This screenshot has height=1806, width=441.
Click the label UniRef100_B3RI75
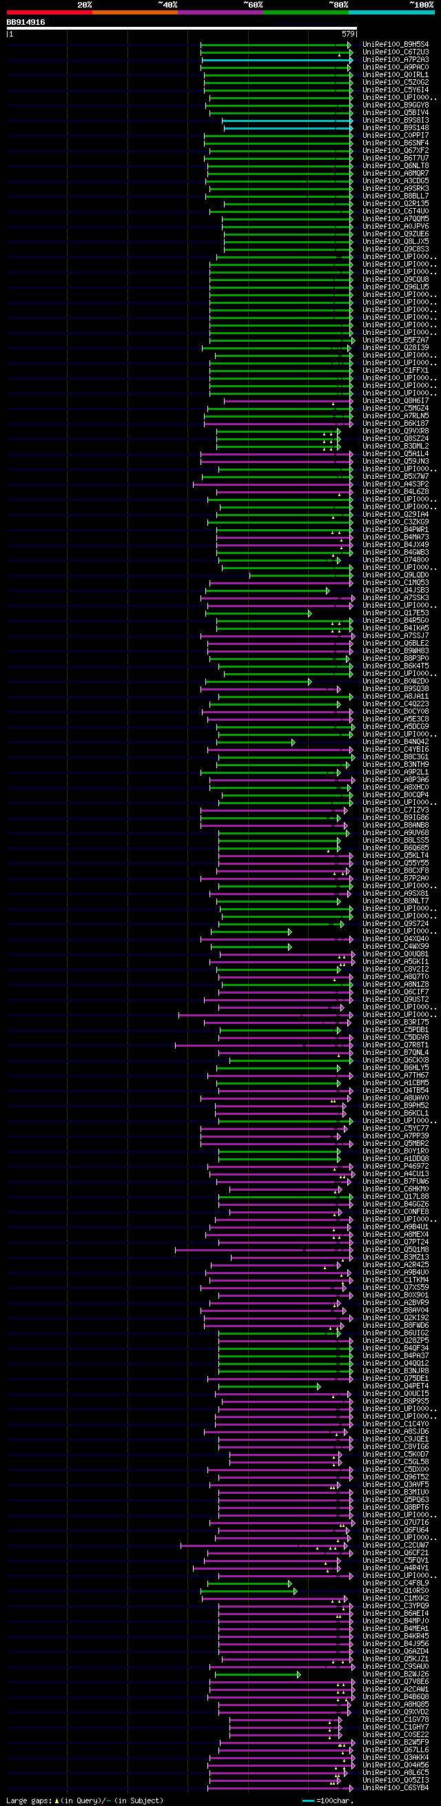tap(396, 1023)
